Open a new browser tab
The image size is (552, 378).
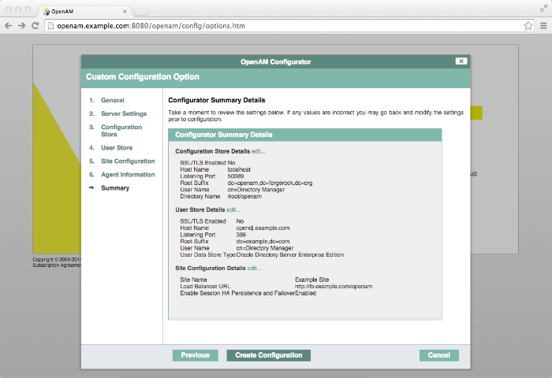141,12
